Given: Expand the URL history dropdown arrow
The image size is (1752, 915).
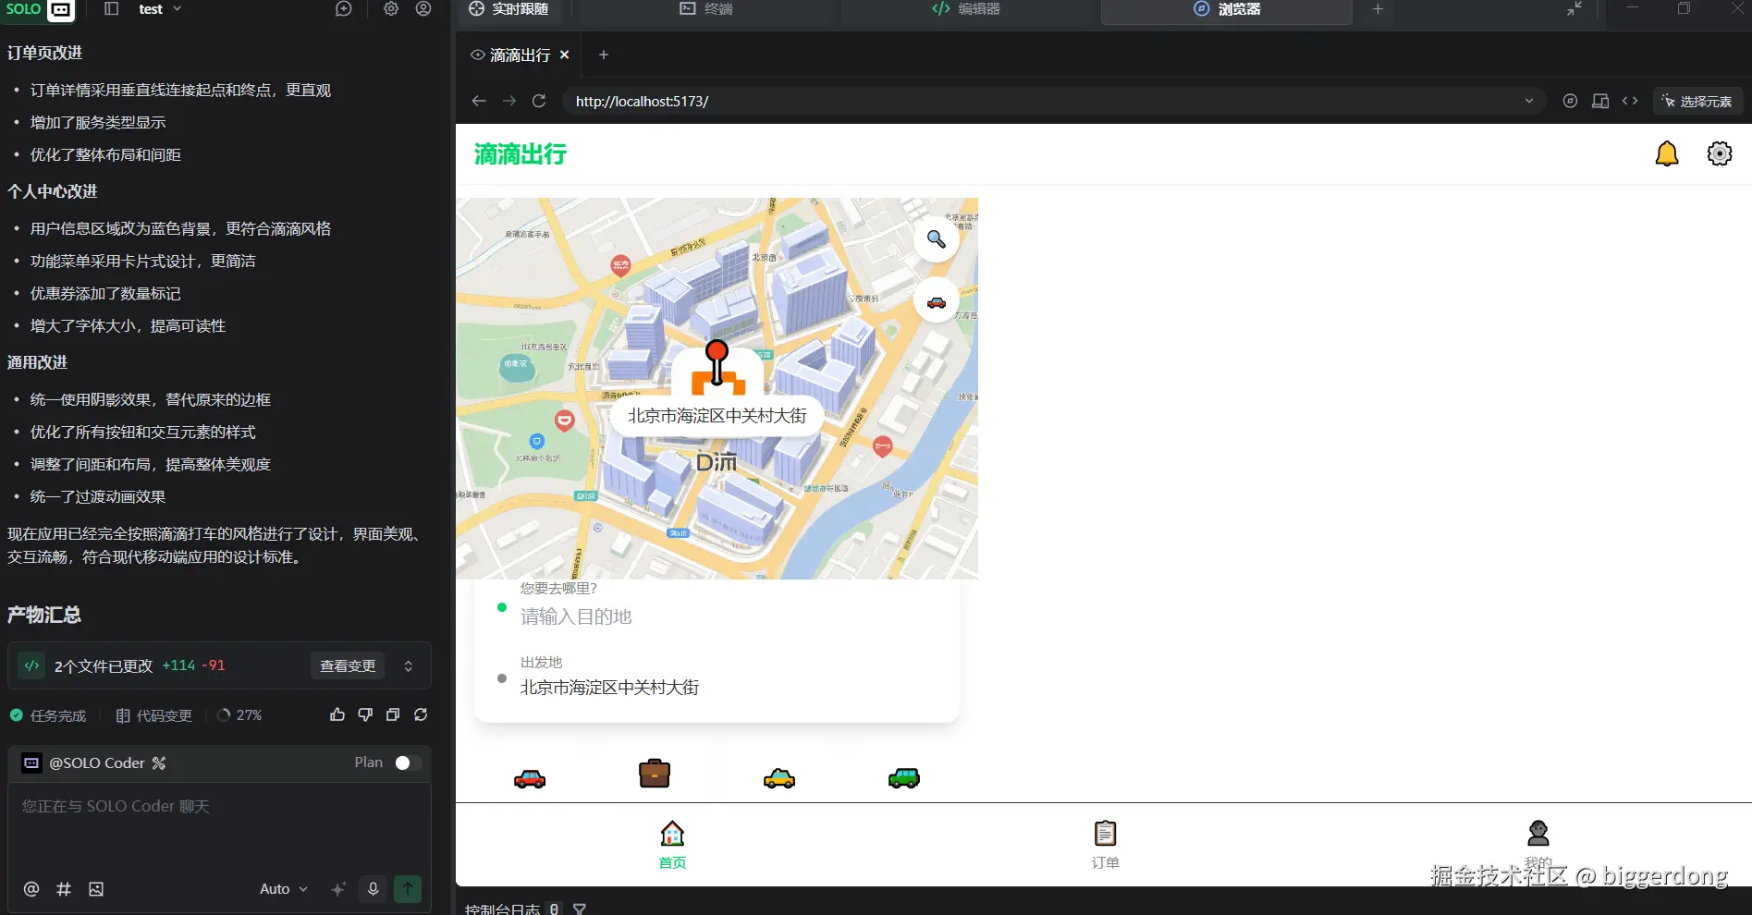Looking at the screenshot, I should click(x=1529, y=101).
